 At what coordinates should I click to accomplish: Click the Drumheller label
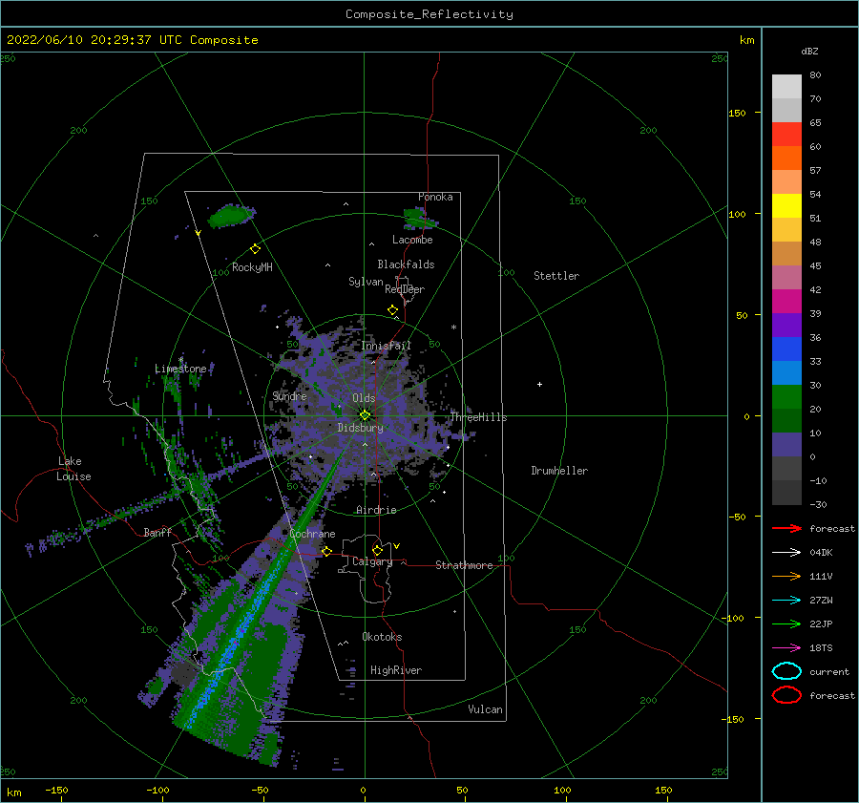559,471
